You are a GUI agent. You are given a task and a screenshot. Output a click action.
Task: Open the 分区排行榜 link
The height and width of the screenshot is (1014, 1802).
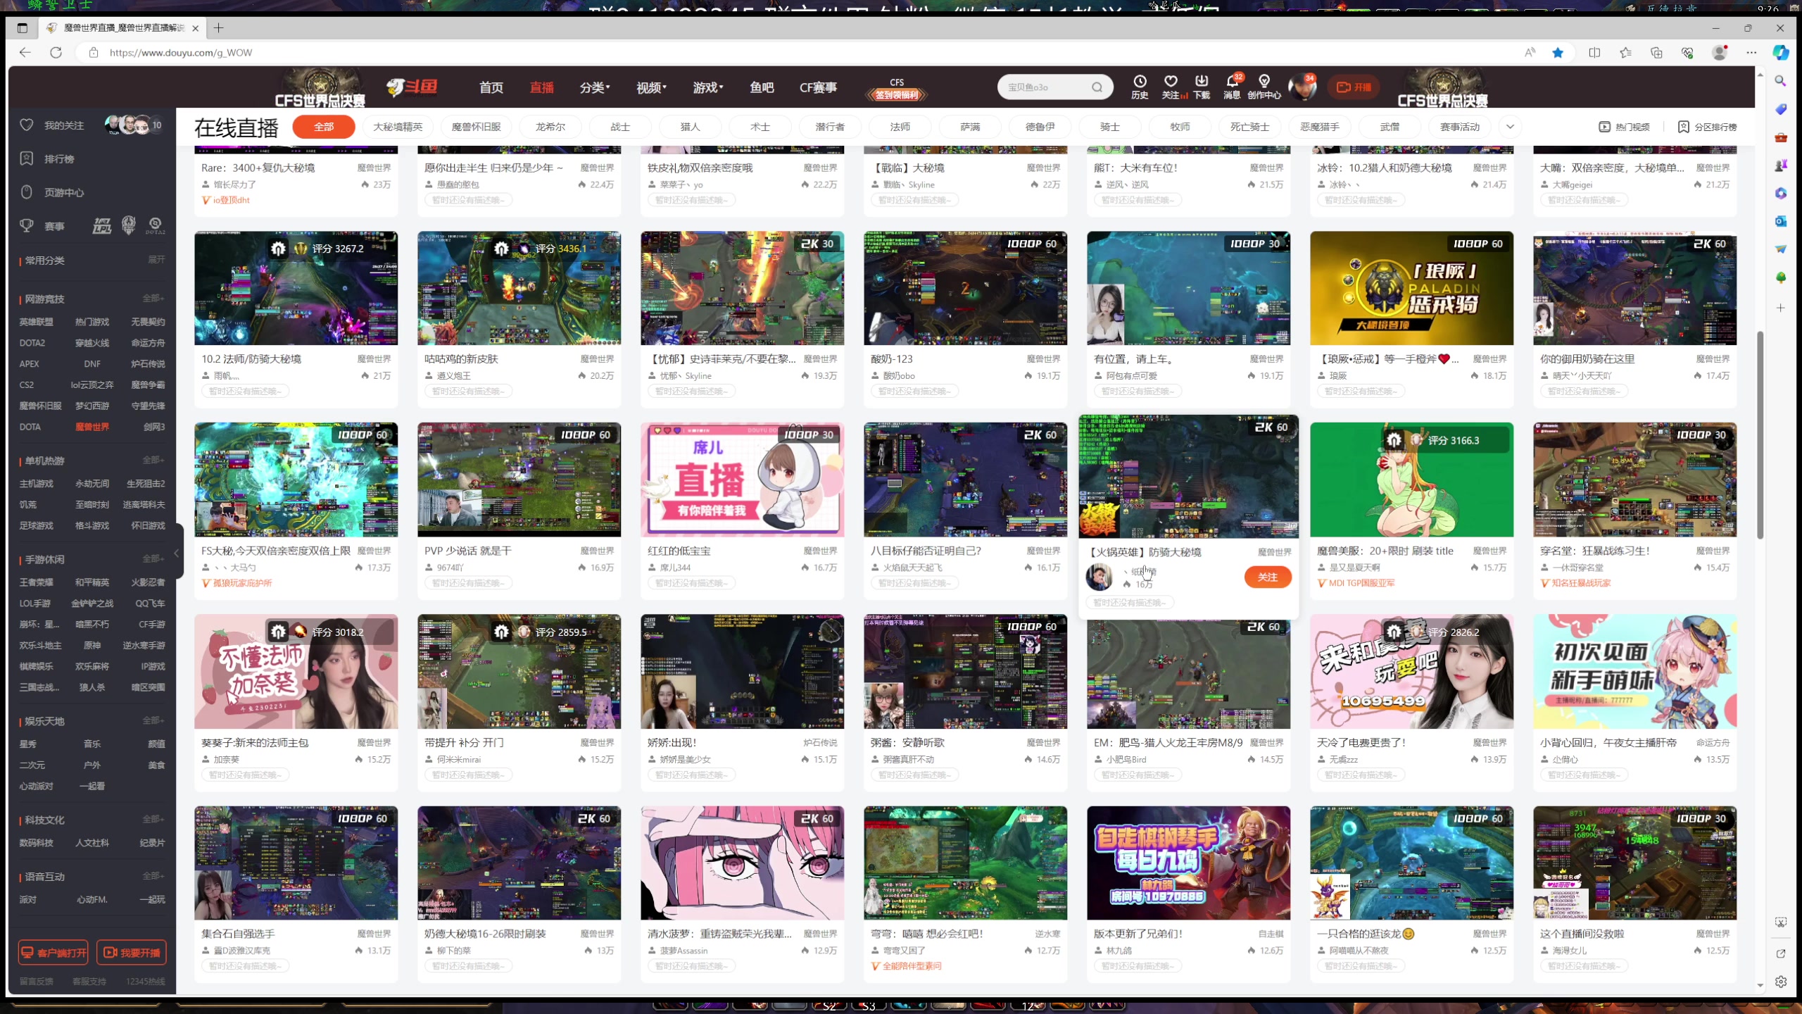tap(1707, 127)
